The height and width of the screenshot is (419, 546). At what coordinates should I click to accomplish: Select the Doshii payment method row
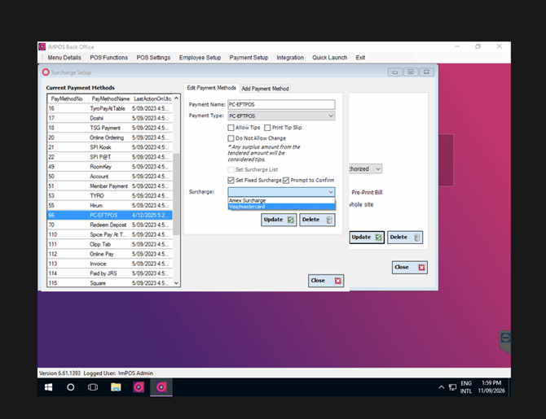110,118
